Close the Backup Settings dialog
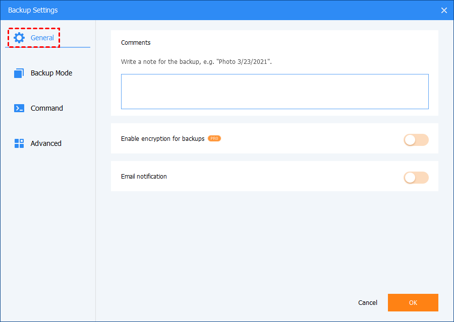The height and width of the screenshot is (322, 454). coord(444,10)
